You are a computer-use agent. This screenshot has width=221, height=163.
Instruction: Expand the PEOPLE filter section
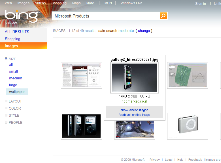(x=6, y=122)
